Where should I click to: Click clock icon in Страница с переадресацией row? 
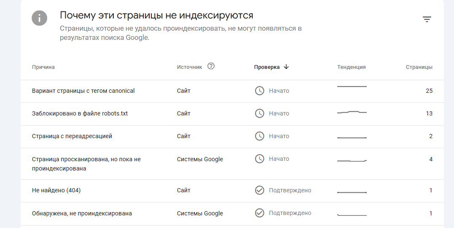(x=260, y=136)
